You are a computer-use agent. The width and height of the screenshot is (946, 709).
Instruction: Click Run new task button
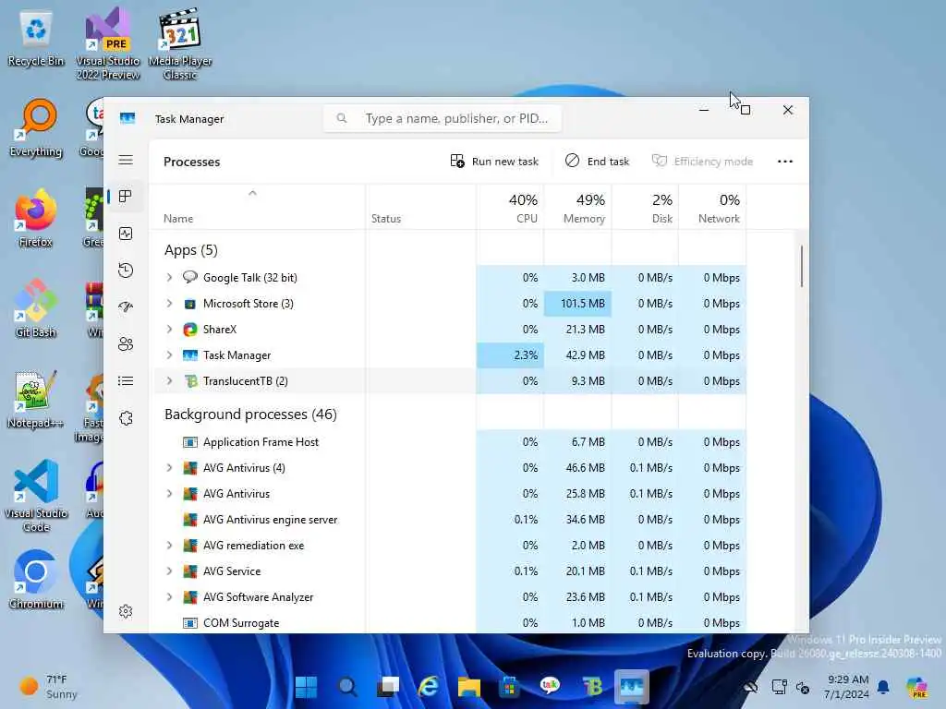[x=494, y=162]
